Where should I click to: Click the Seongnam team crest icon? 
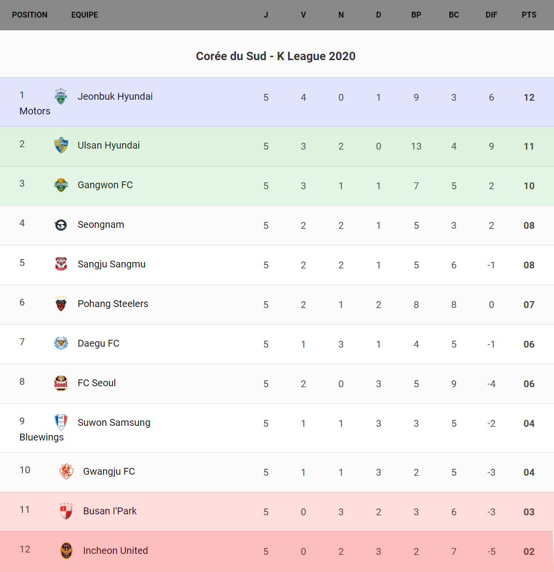(61, 225)
